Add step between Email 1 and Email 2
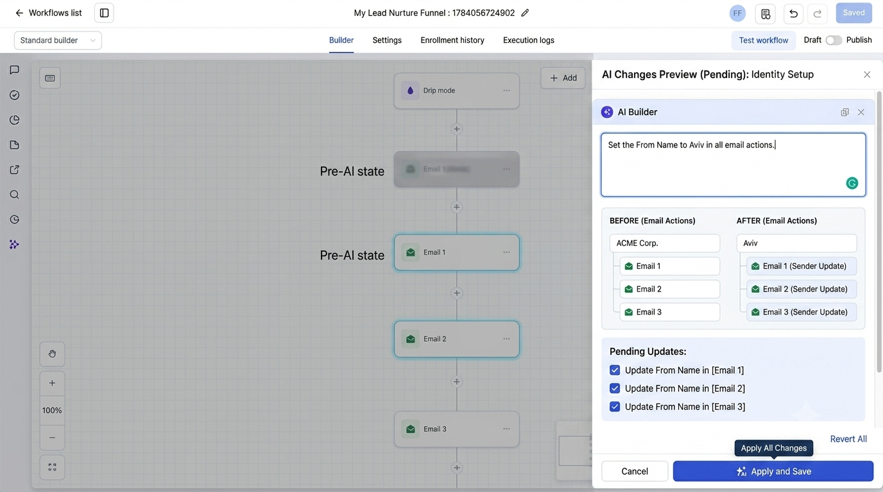Viewport: 883px width, 492px height. pyautogui.click(x=457, y=293)
